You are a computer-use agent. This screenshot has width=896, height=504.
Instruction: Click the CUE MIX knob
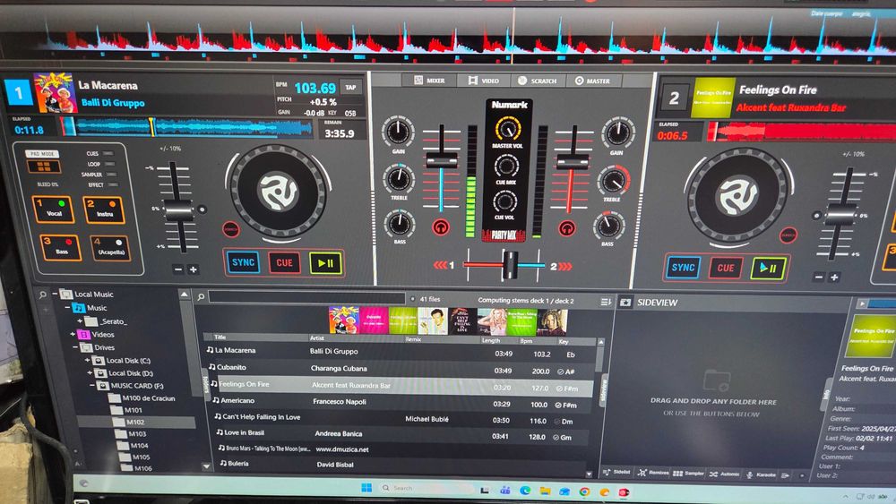pyautogui.click(x=506, y=167)
